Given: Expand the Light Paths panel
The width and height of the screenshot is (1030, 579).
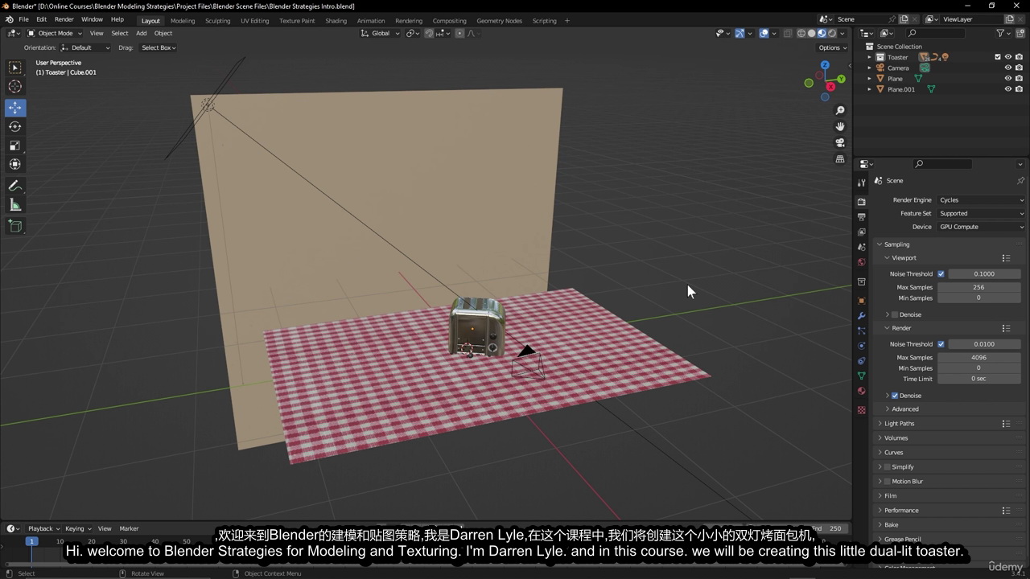Looking at the screenshot, I should point(899,424).
